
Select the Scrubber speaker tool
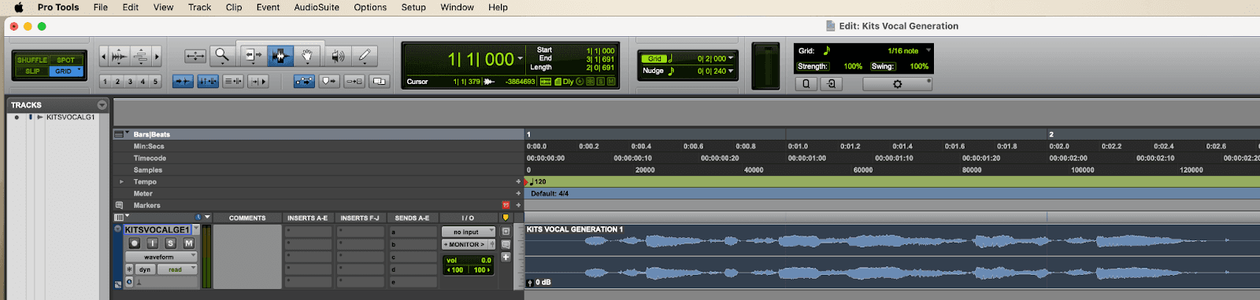[x=338, y=56]
